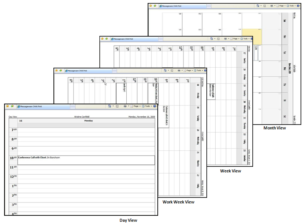Open Page menu in Week View window
The width and height of the screenshot is (305, 224).
pos(235,39)
